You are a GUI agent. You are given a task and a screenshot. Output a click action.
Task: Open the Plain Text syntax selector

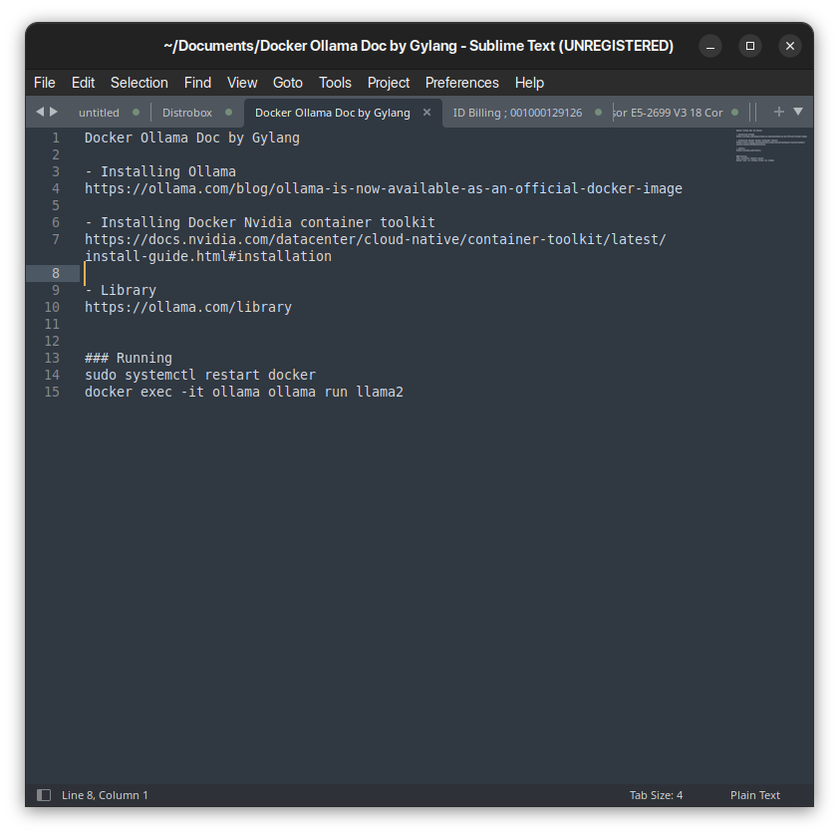click(754, 795)
